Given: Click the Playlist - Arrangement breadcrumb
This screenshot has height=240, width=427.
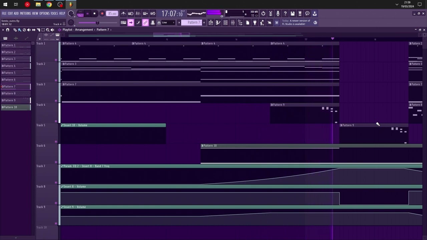Looking at the screenshot, I should (78, 30).
